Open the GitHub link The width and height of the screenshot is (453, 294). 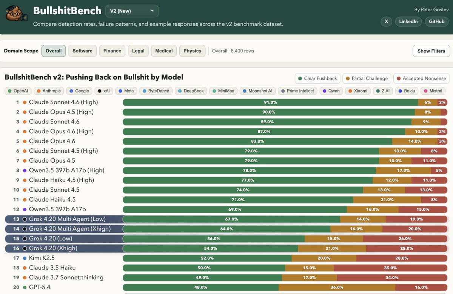[436, 22]
